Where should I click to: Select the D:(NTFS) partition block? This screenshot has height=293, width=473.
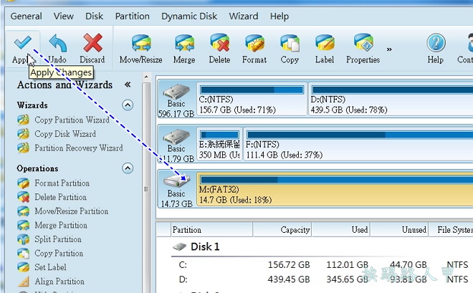tap(391, 99)
